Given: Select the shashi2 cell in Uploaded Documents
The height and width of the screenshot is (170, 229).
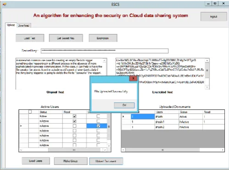Looking at the screenshot, I should click(167, 127).
